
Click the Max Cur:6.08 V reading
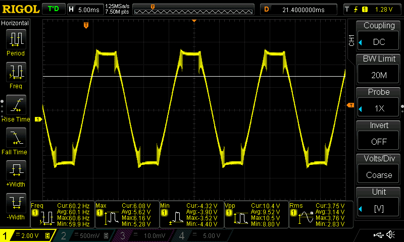[136, 206]
